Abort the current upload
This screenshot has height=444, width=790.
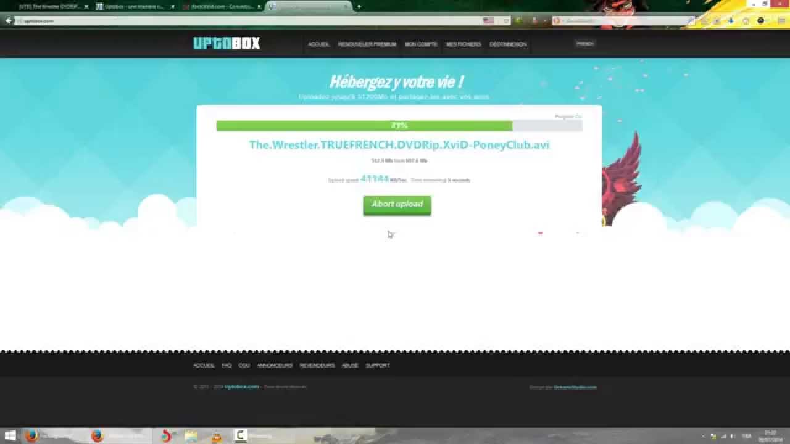tap(397, 205)
